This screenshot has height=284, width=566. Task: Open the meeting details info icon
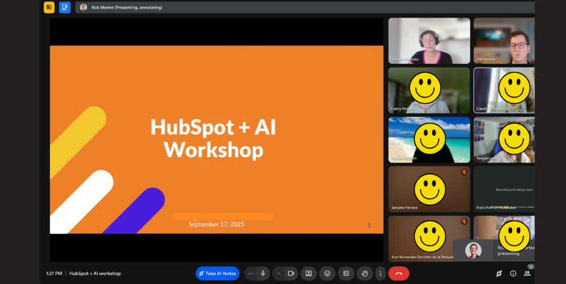[x=513, y=273]
